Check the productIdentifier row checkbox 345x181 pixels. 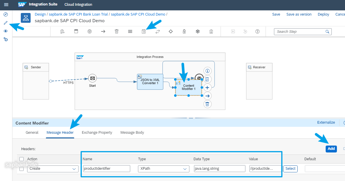coord(22,169)
